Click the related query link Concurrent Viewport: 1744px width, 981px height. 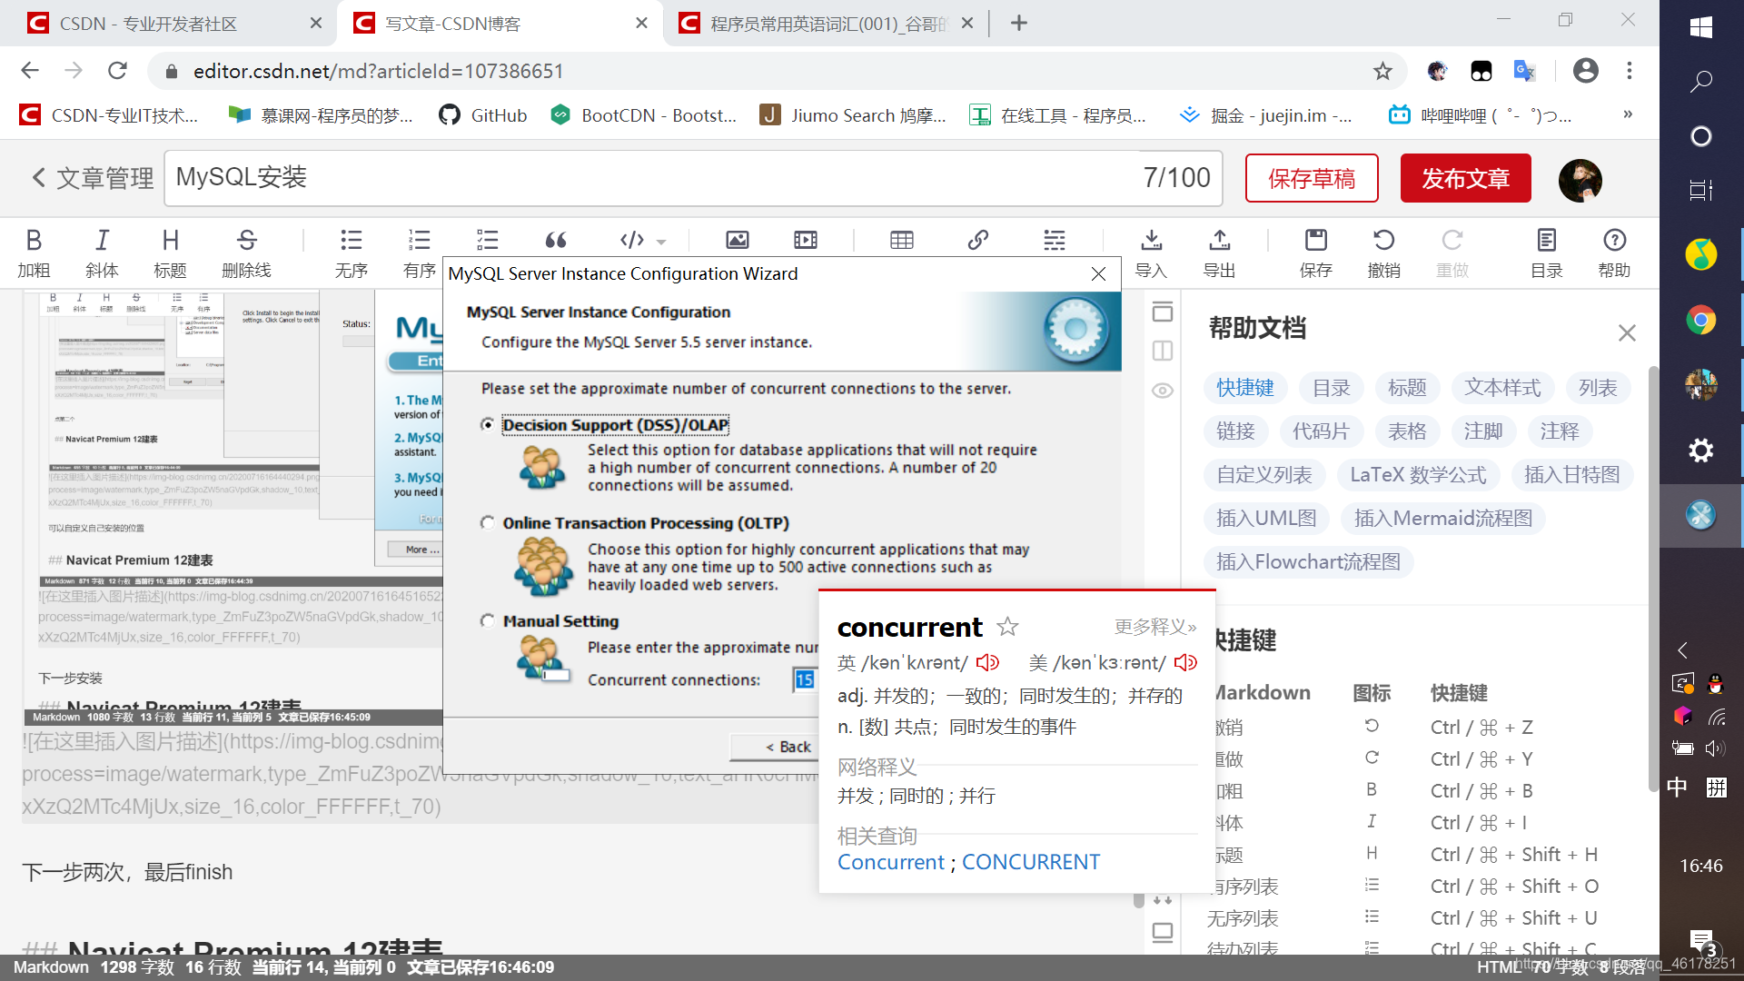coord(890,862)
